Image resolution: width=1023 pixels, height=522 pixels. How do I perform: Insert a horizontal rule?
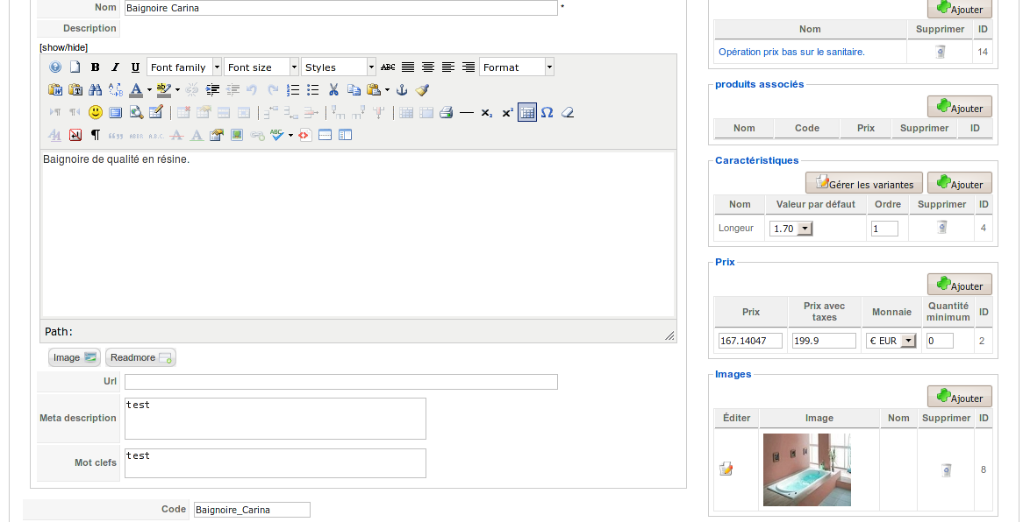click(467, 112)
